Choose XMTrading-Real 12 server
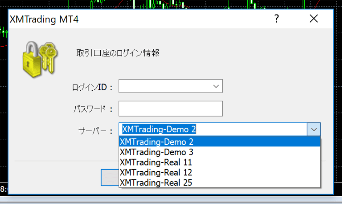The image size is (342, 204). pyautogui.click(x=220, y=173)
